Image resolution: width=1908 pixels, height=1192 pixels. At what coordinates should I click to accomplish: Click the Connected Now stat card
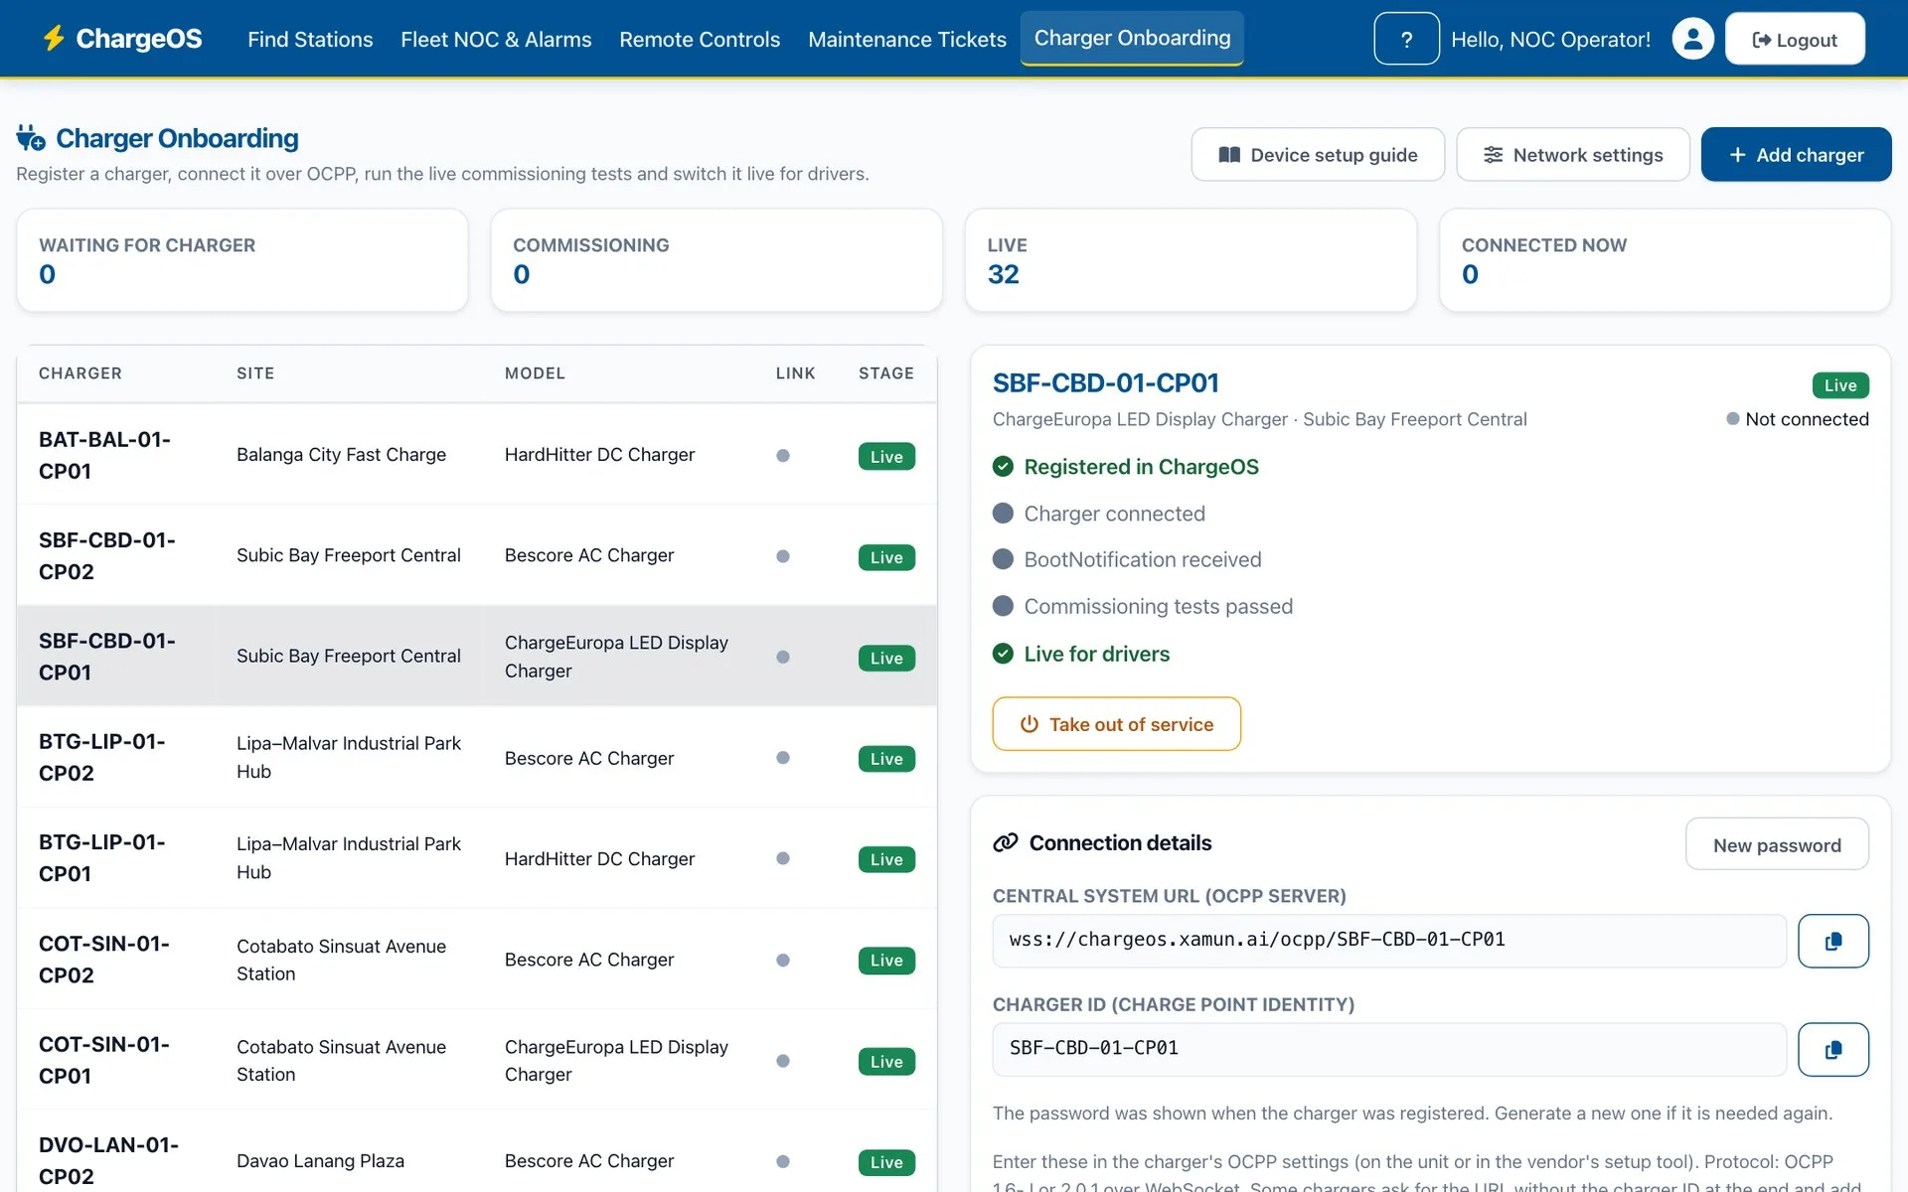[x=1665, y=260]
